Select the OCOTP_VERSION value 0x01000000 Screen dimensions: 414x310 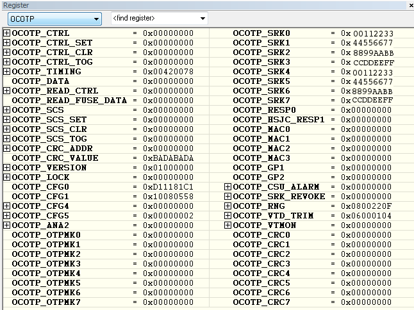point(168,168)
